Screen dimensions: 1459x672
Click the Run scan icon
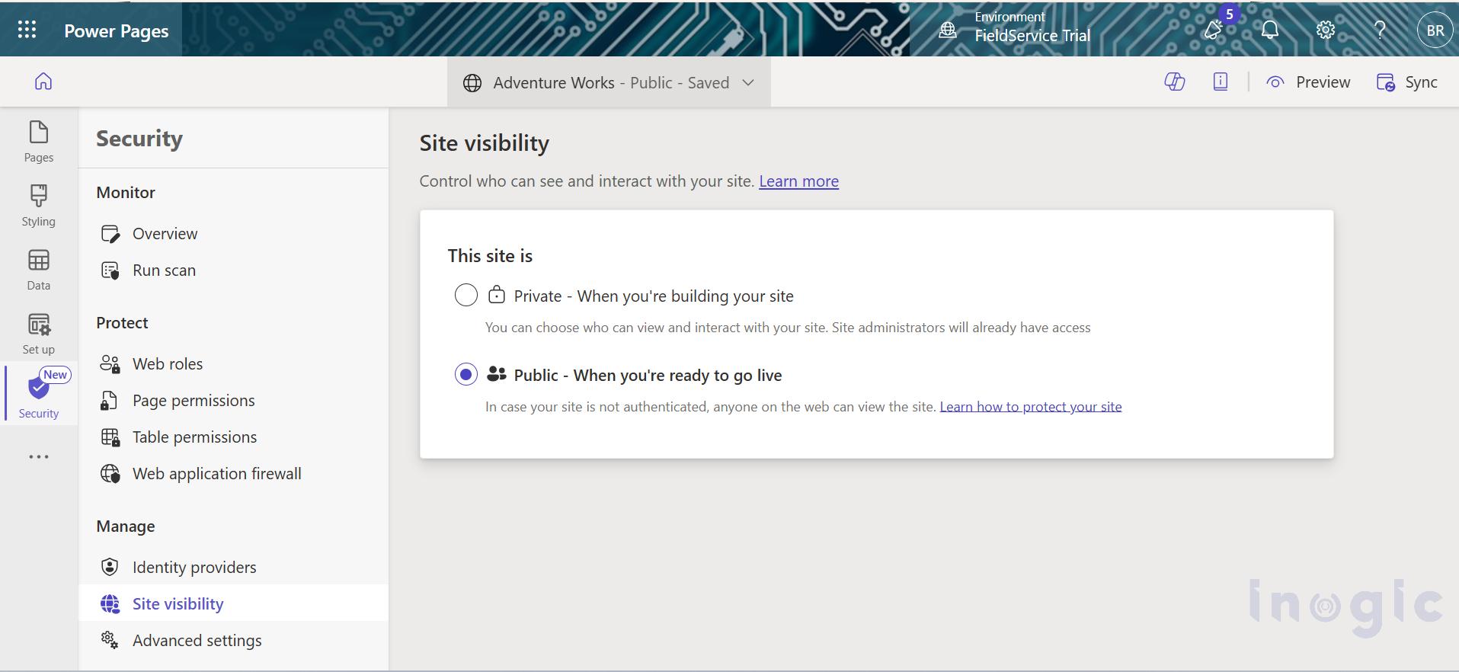coord(110,270)
